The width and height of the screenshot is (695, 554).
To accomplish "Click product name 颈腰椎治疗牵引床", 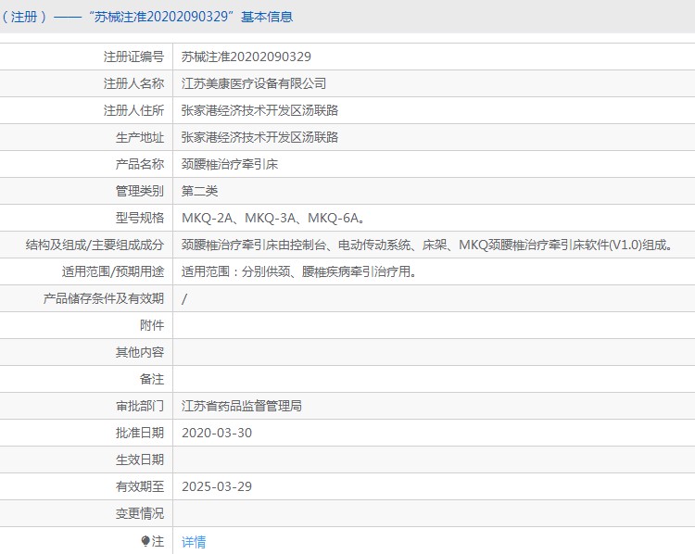I will (x=229, y=164).
